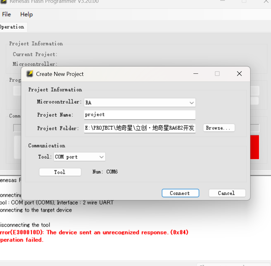This screenshot has height=266, width=271.
Task: Select the '2 wire UART' interface log line
Action: (57, 202)
